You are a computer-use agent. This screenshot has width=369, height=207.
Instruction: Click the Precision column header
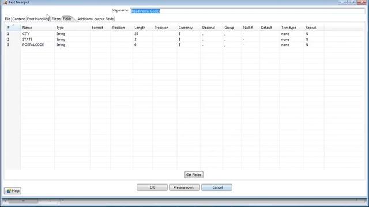[x=165, y=28]
